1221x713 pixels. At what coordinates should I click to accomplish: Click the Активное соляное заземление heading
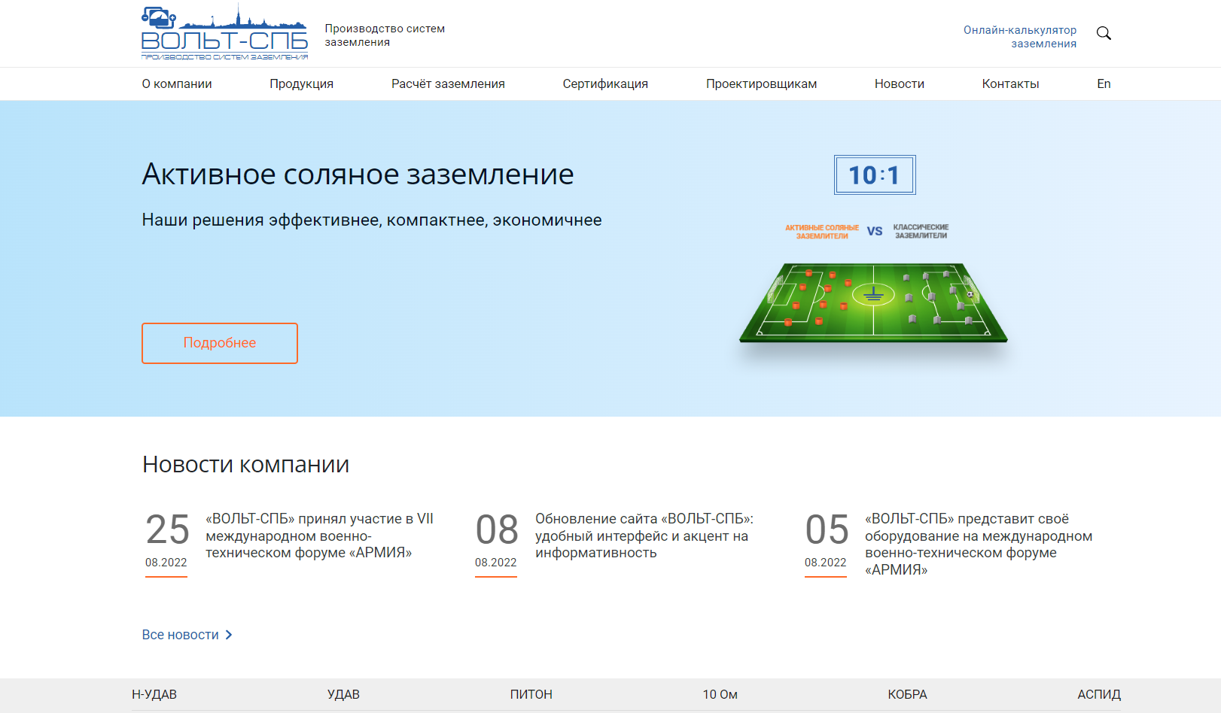pos(358,174)
